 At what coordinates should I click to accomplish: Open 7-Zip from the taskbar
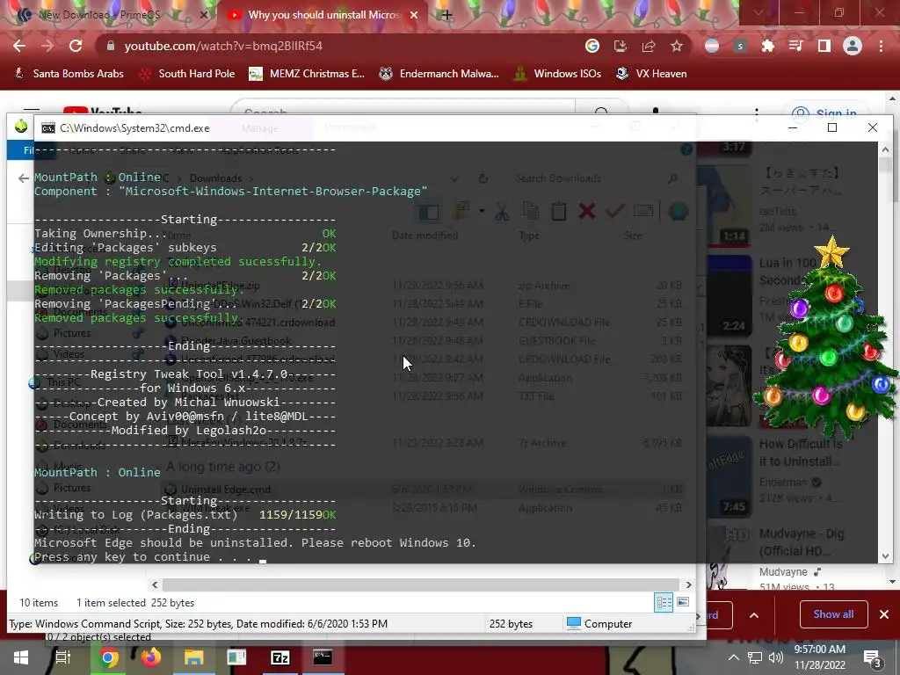[280, 657]
